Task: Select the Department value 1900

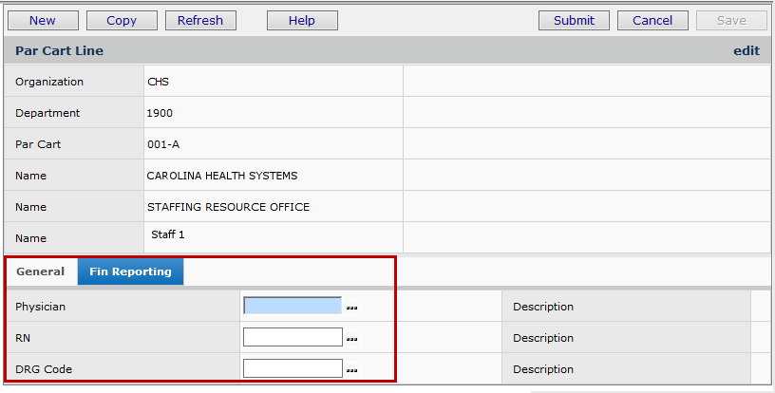Action: tap(160, 113)
